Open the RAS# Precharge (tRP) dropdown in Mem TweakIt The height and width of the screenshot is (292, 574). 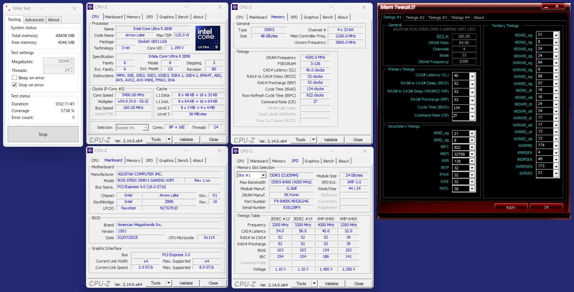472,100
